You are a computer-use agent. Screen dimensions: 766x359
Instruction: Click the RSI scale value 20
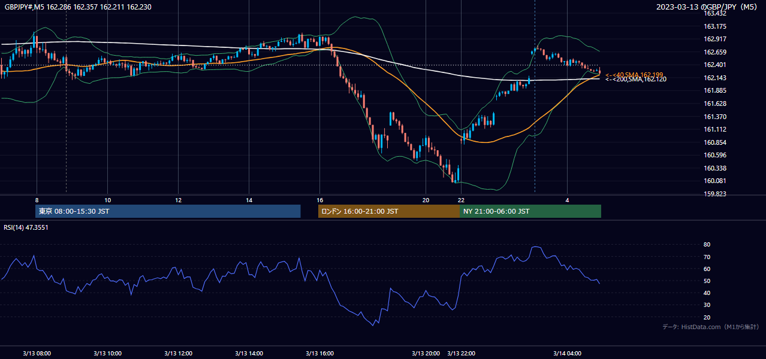click(707, 317)
